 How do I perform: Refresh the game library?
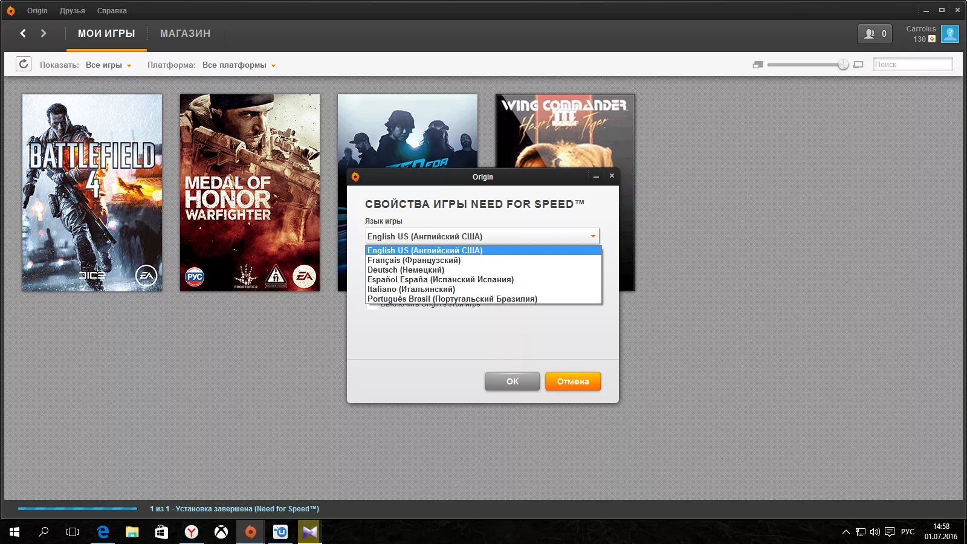click(x=24, y=64)
